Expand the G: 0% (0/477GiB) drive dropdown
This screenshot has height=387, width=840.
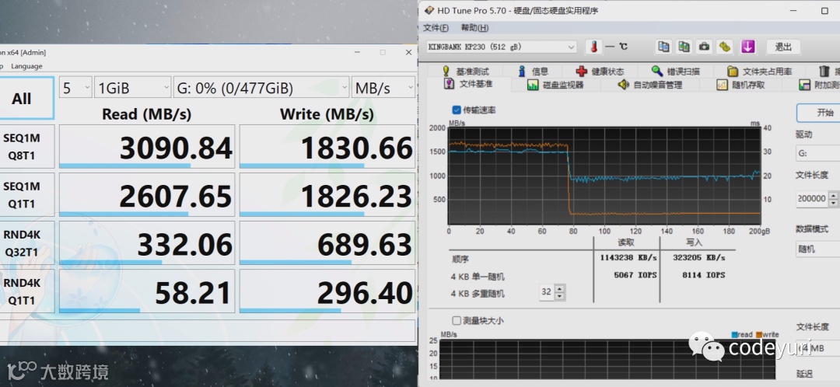261,87
